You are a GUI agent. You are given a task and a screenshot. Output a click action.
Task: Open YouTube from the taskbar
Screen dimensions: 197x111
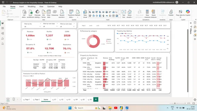[x=116, y=108]
